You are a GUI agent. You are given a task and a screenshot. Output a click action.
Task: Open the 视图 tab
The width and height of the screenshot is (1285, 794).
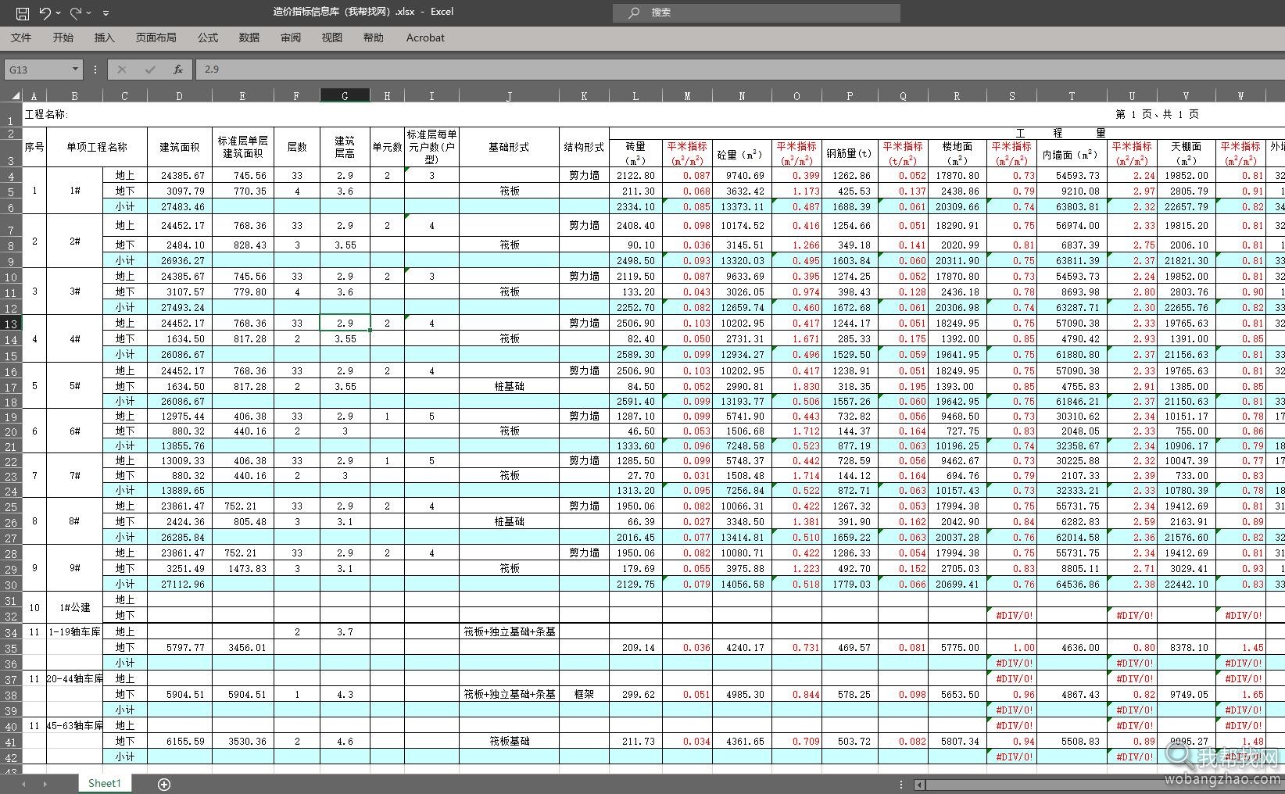331,38
